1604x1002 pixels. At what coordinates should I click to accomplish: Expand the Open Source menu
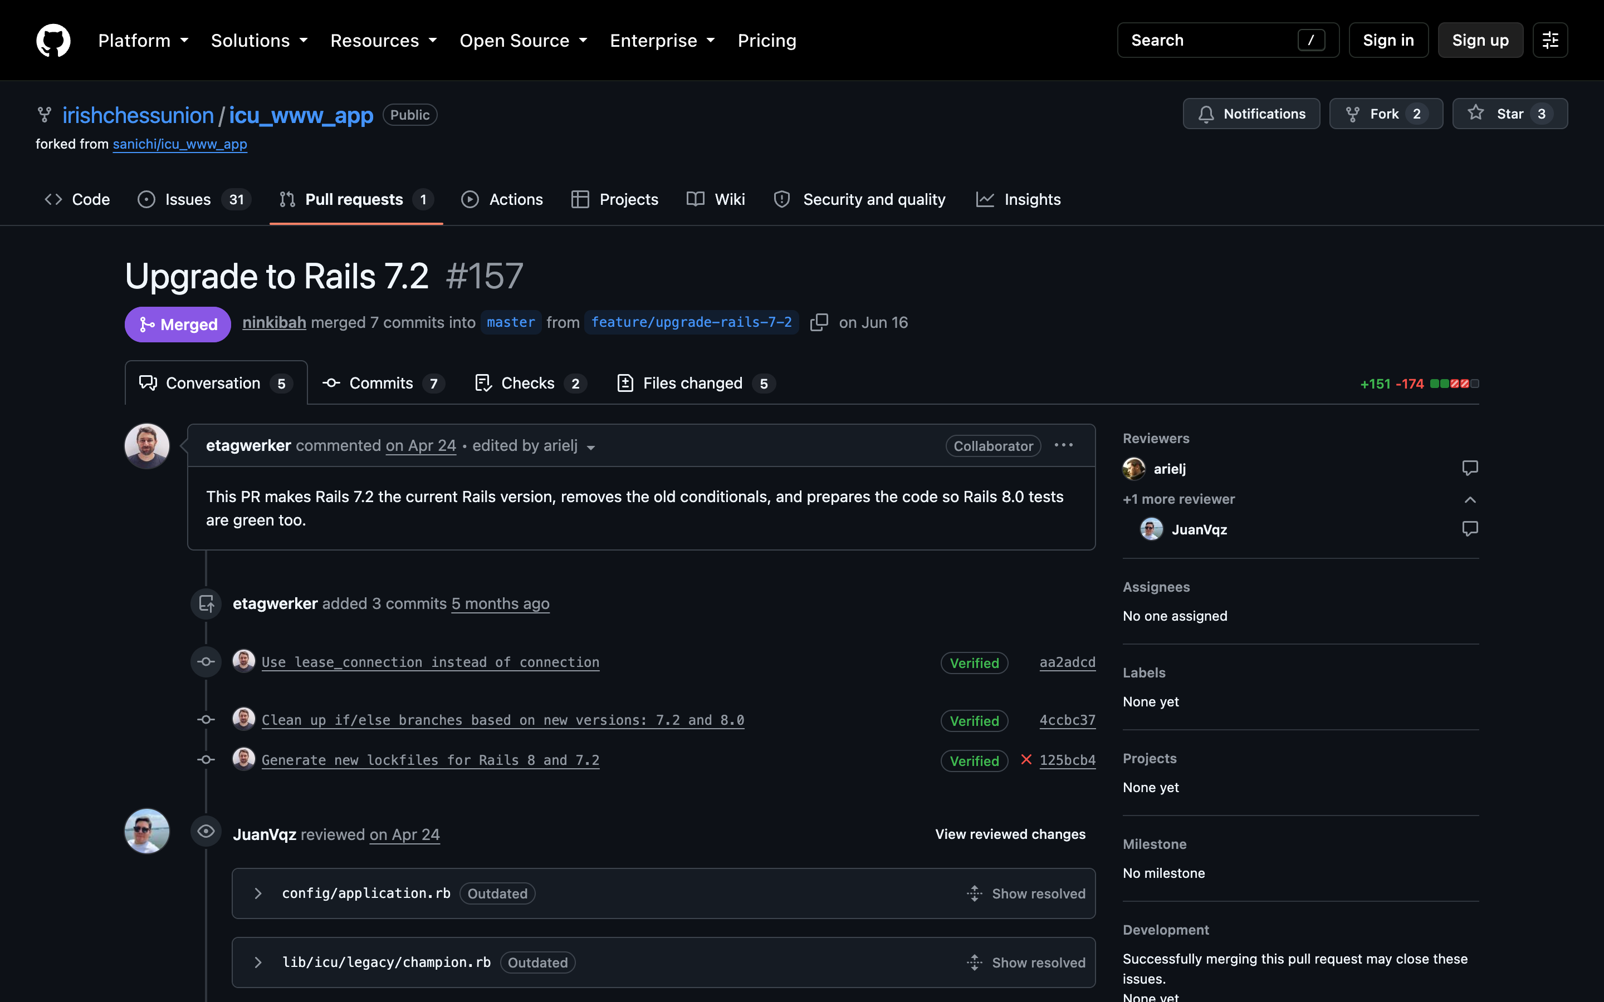524,41
